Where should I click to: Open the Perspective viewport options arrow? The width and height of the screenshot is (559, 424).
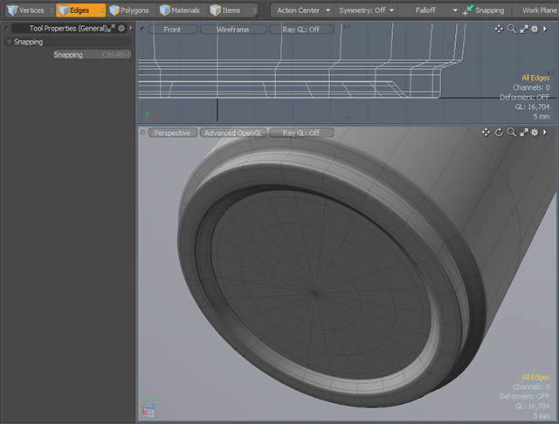click(545, 133)
